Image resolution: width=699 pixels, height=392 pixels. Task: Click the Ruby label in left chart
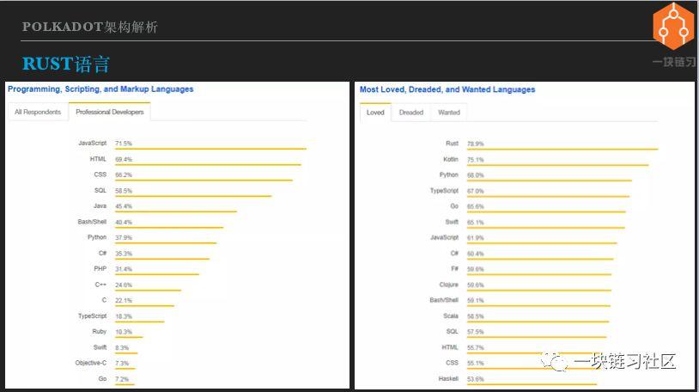(100, 331)
